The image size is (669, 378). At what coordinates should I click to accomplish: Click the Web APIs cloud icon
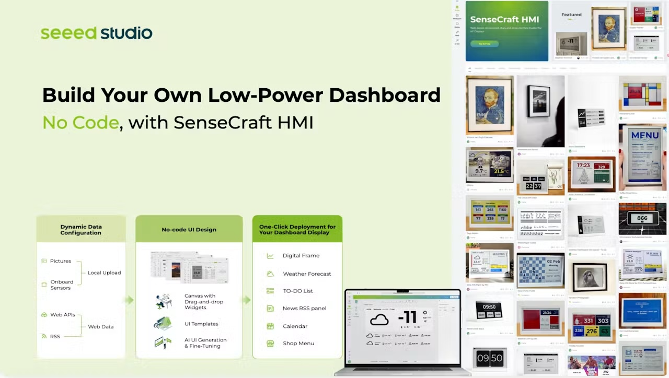tap(44, 315)
